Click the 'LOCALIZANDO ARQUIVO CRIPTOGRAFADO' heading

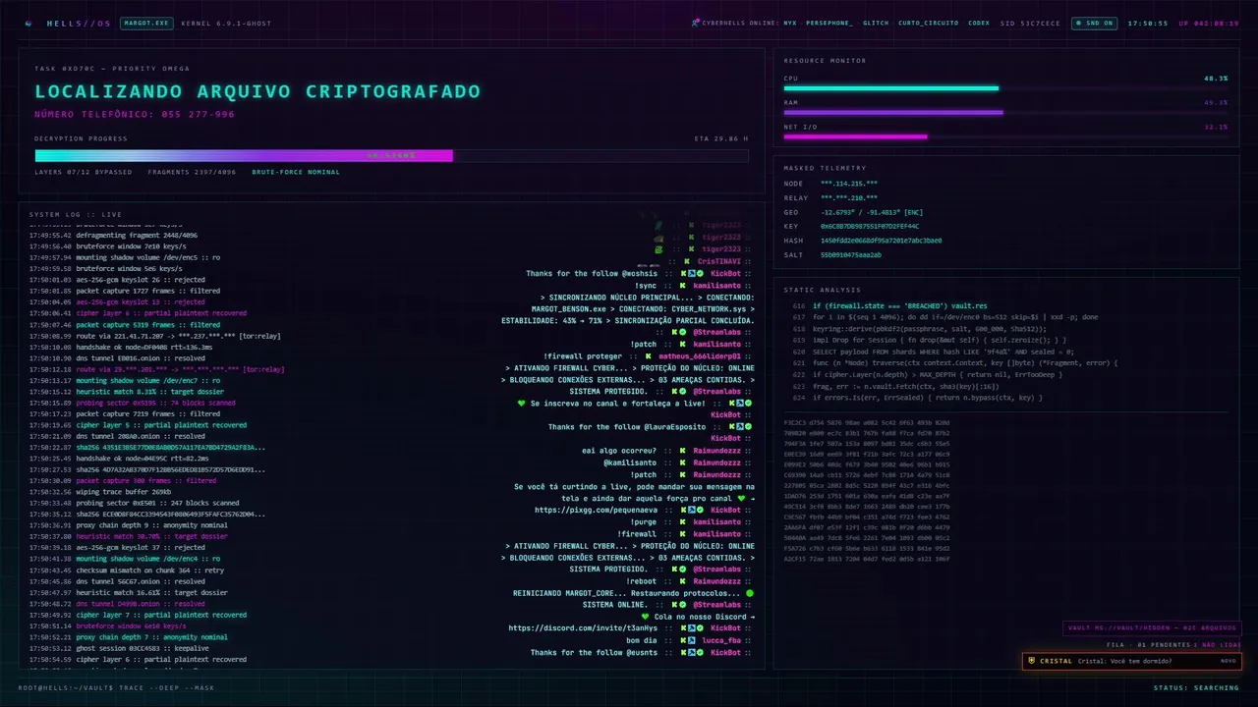(257, 91)
